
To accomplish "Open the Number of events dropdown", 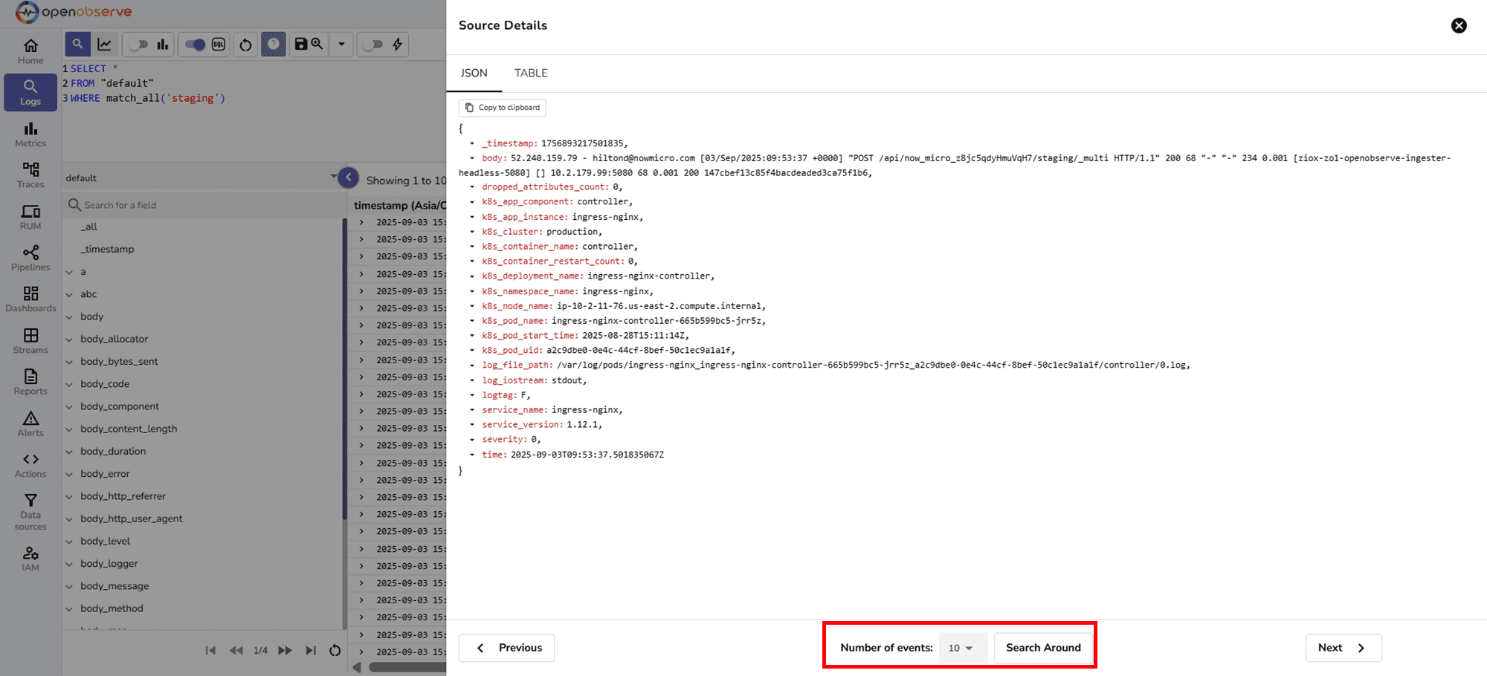I will [961, 648].
